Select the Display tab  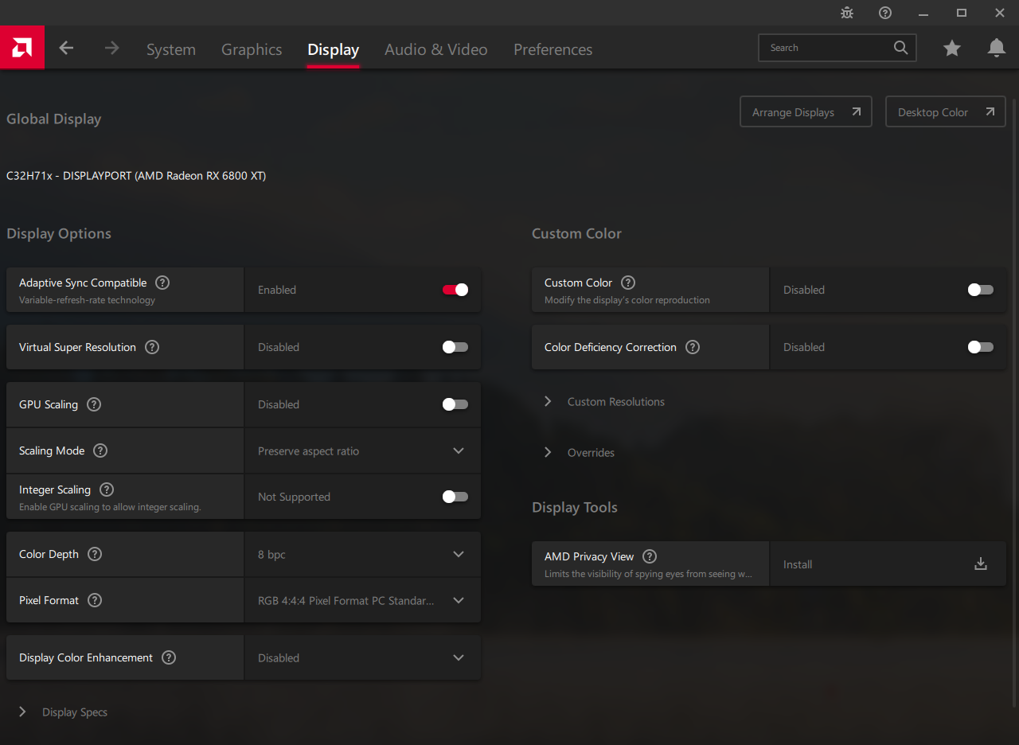click(x=334, y=49)
